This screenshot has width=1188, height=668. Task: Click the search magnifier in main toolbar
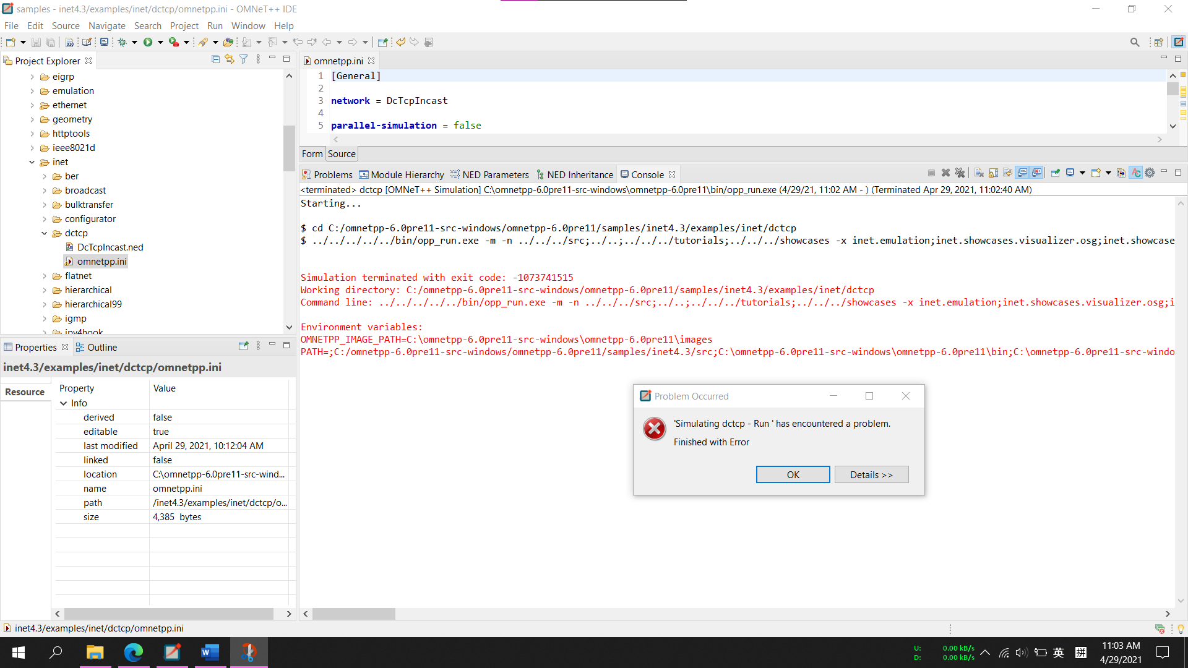1135,42
